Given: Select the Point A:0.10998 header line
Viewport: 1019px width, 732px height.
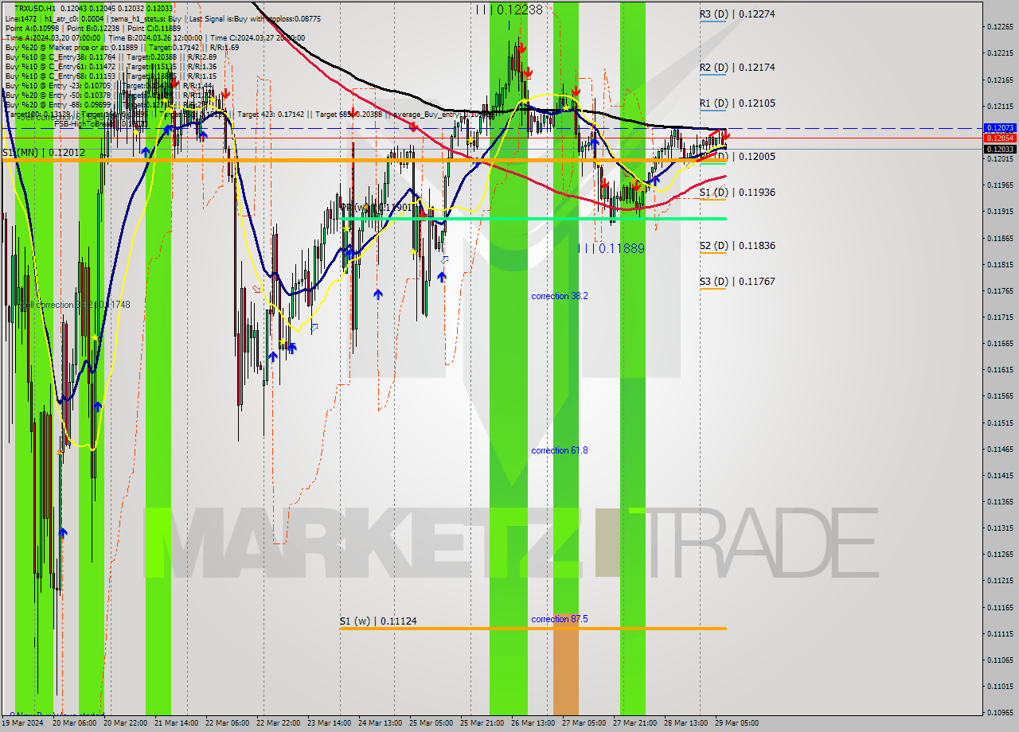Looking at the screenshot, I should click(x=94, y=28).
